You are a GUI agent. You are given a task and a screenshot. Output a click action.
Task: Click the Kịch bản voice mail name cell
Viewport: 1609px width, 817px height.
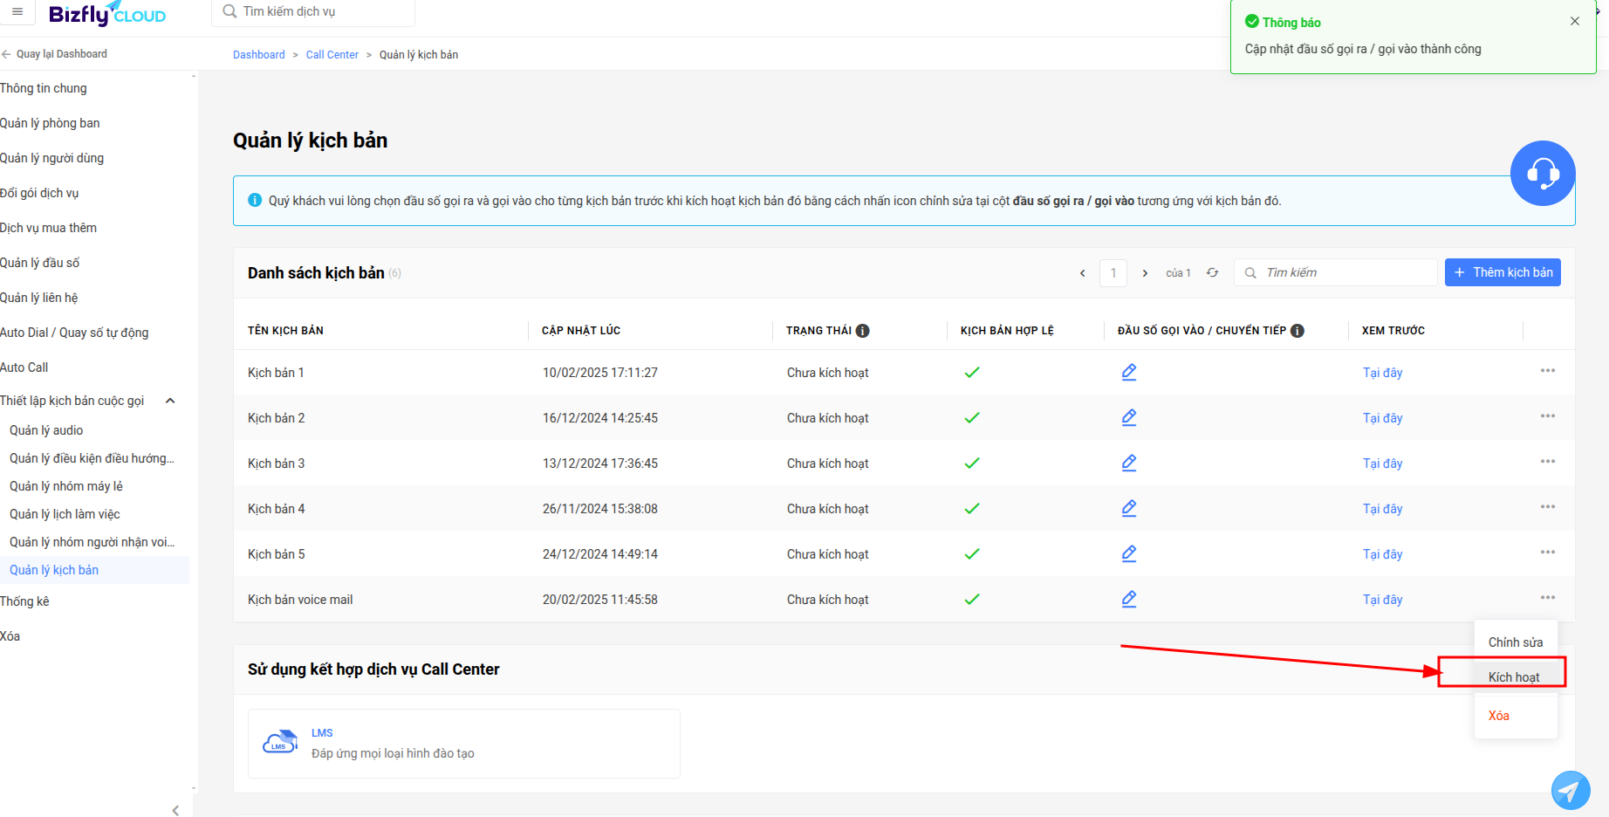(300, 600)
